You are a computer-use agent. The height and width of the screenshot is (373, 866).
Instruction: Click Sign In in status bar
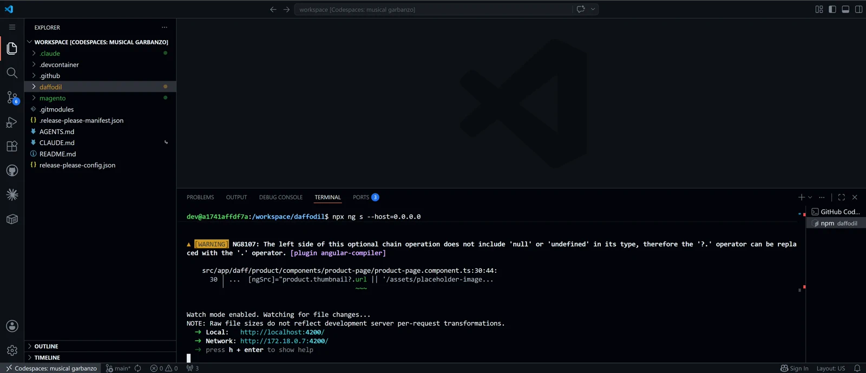[x=794, y=368]
